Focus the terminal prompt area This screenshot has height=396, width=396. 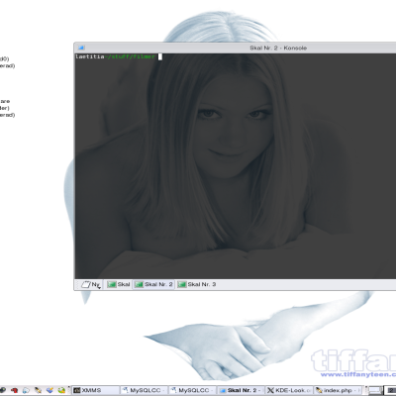click(236, 166)
